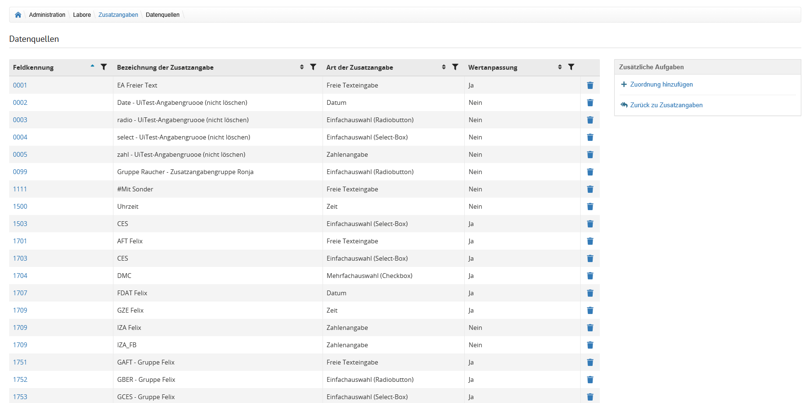Click trash icon for the Uhrzeit row
This screenshot has width=808, height=403.
590,207
